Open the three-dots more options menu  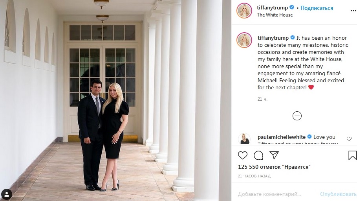click(353, 11)
